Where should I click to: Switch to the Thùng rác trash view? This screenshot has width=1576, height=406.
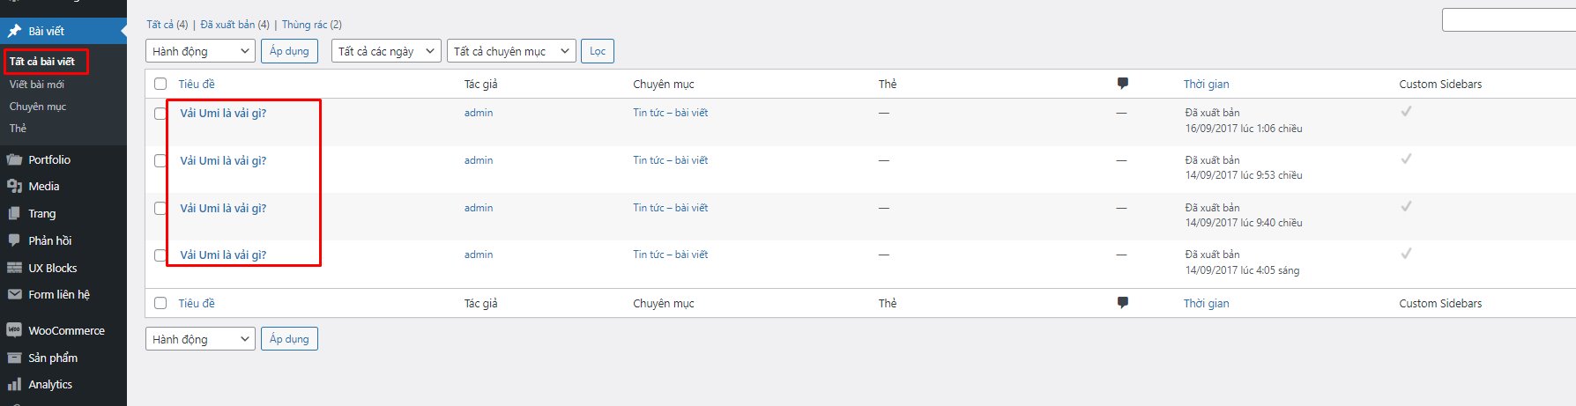(x=304, y=25)
